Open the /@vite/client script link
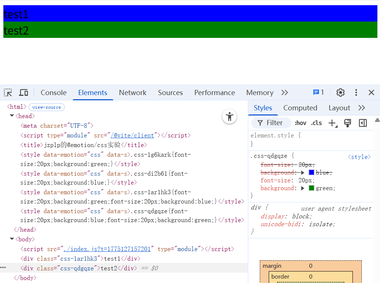This screenshot has height=283, width=380. pyautogui.click(x=134, y=135)
